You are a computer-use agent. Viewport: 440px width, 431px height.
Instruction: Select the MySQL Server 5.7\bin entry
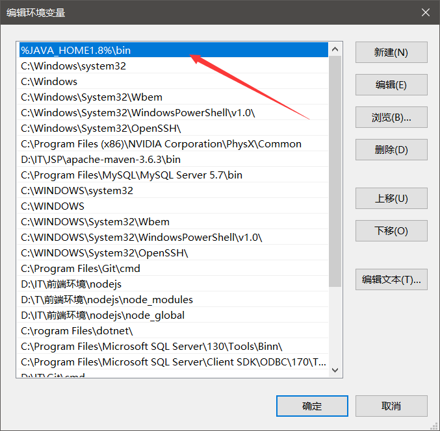pyautogui.click(x=174, y=175)
